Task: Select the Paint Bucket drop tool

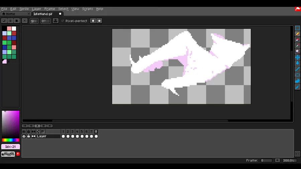Action: pos(297,63)
